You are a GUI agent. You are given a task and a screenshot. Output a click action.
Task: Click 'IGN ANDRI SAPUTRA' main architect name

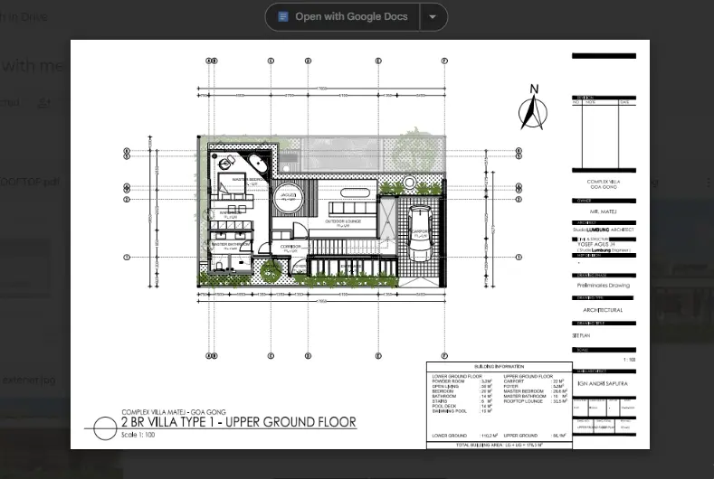602,383
